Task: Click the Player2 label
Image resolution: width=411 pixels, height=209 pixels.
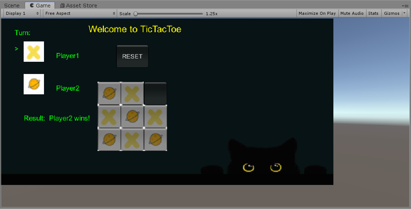Action: [x=68, y=88]
